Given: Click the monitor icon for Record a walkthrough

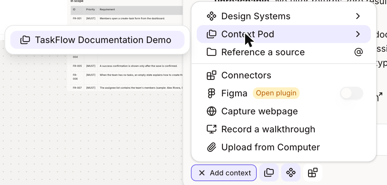Looking at the screenshot, I should (x=211, y=129).
